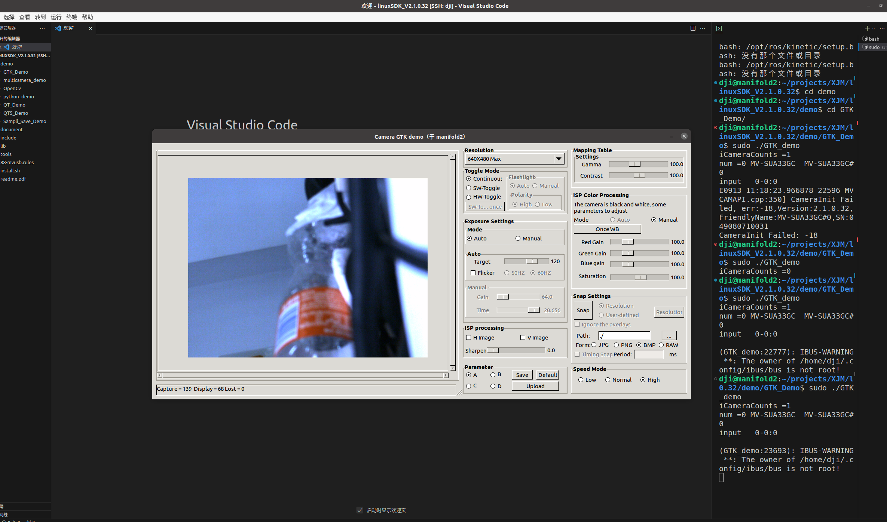Open the editor more actions ellipsis

[x=703, y=28]
